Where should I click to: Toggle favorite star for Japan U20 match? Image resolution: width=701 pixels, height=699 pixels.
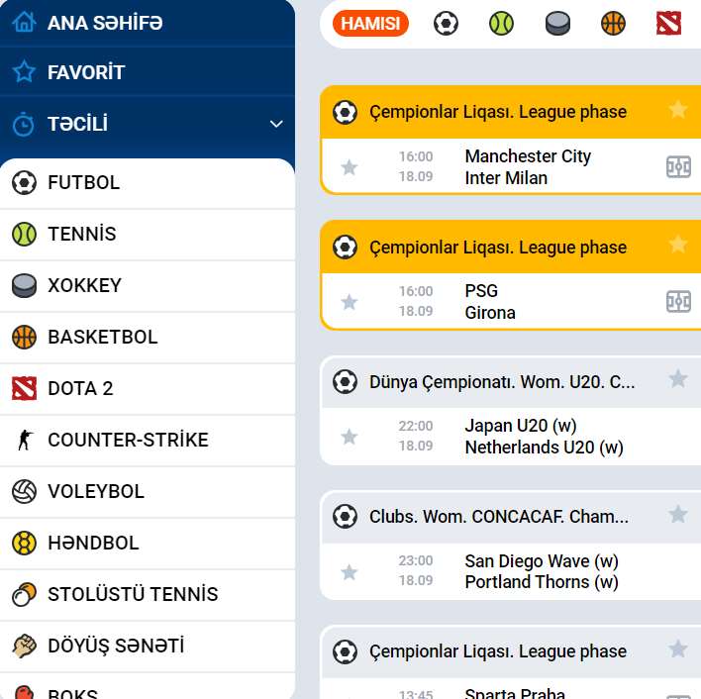(350, 437)
